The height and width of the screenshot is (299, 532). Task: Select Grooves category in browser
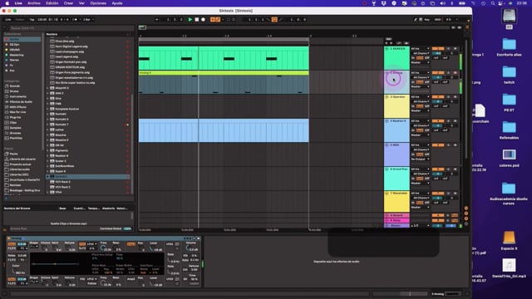point(15,133)
